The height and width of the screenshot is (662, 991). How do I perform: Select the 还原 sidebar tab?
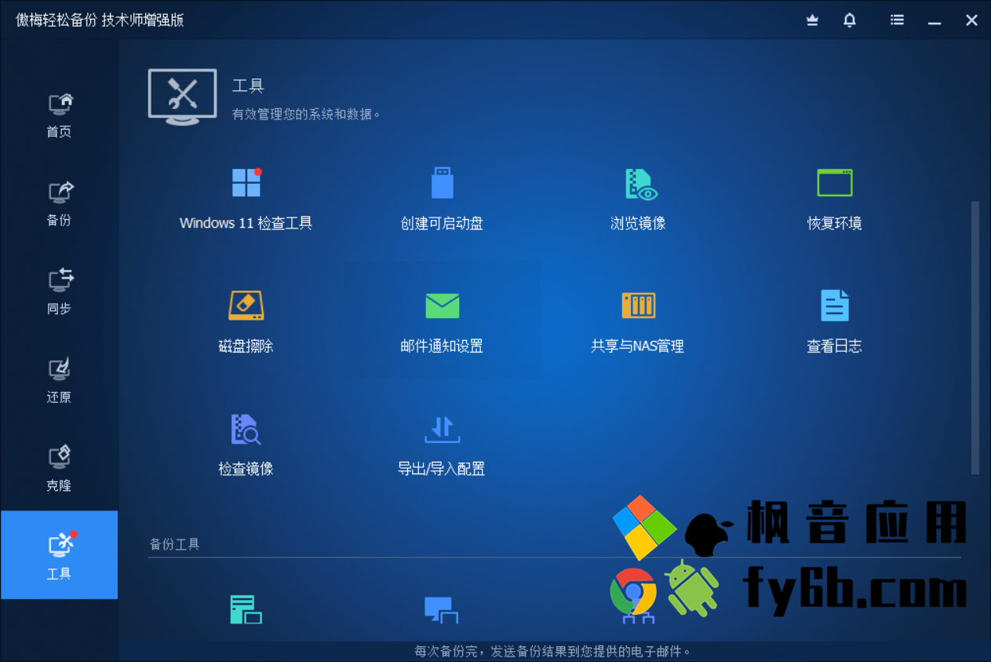point(59,381)
